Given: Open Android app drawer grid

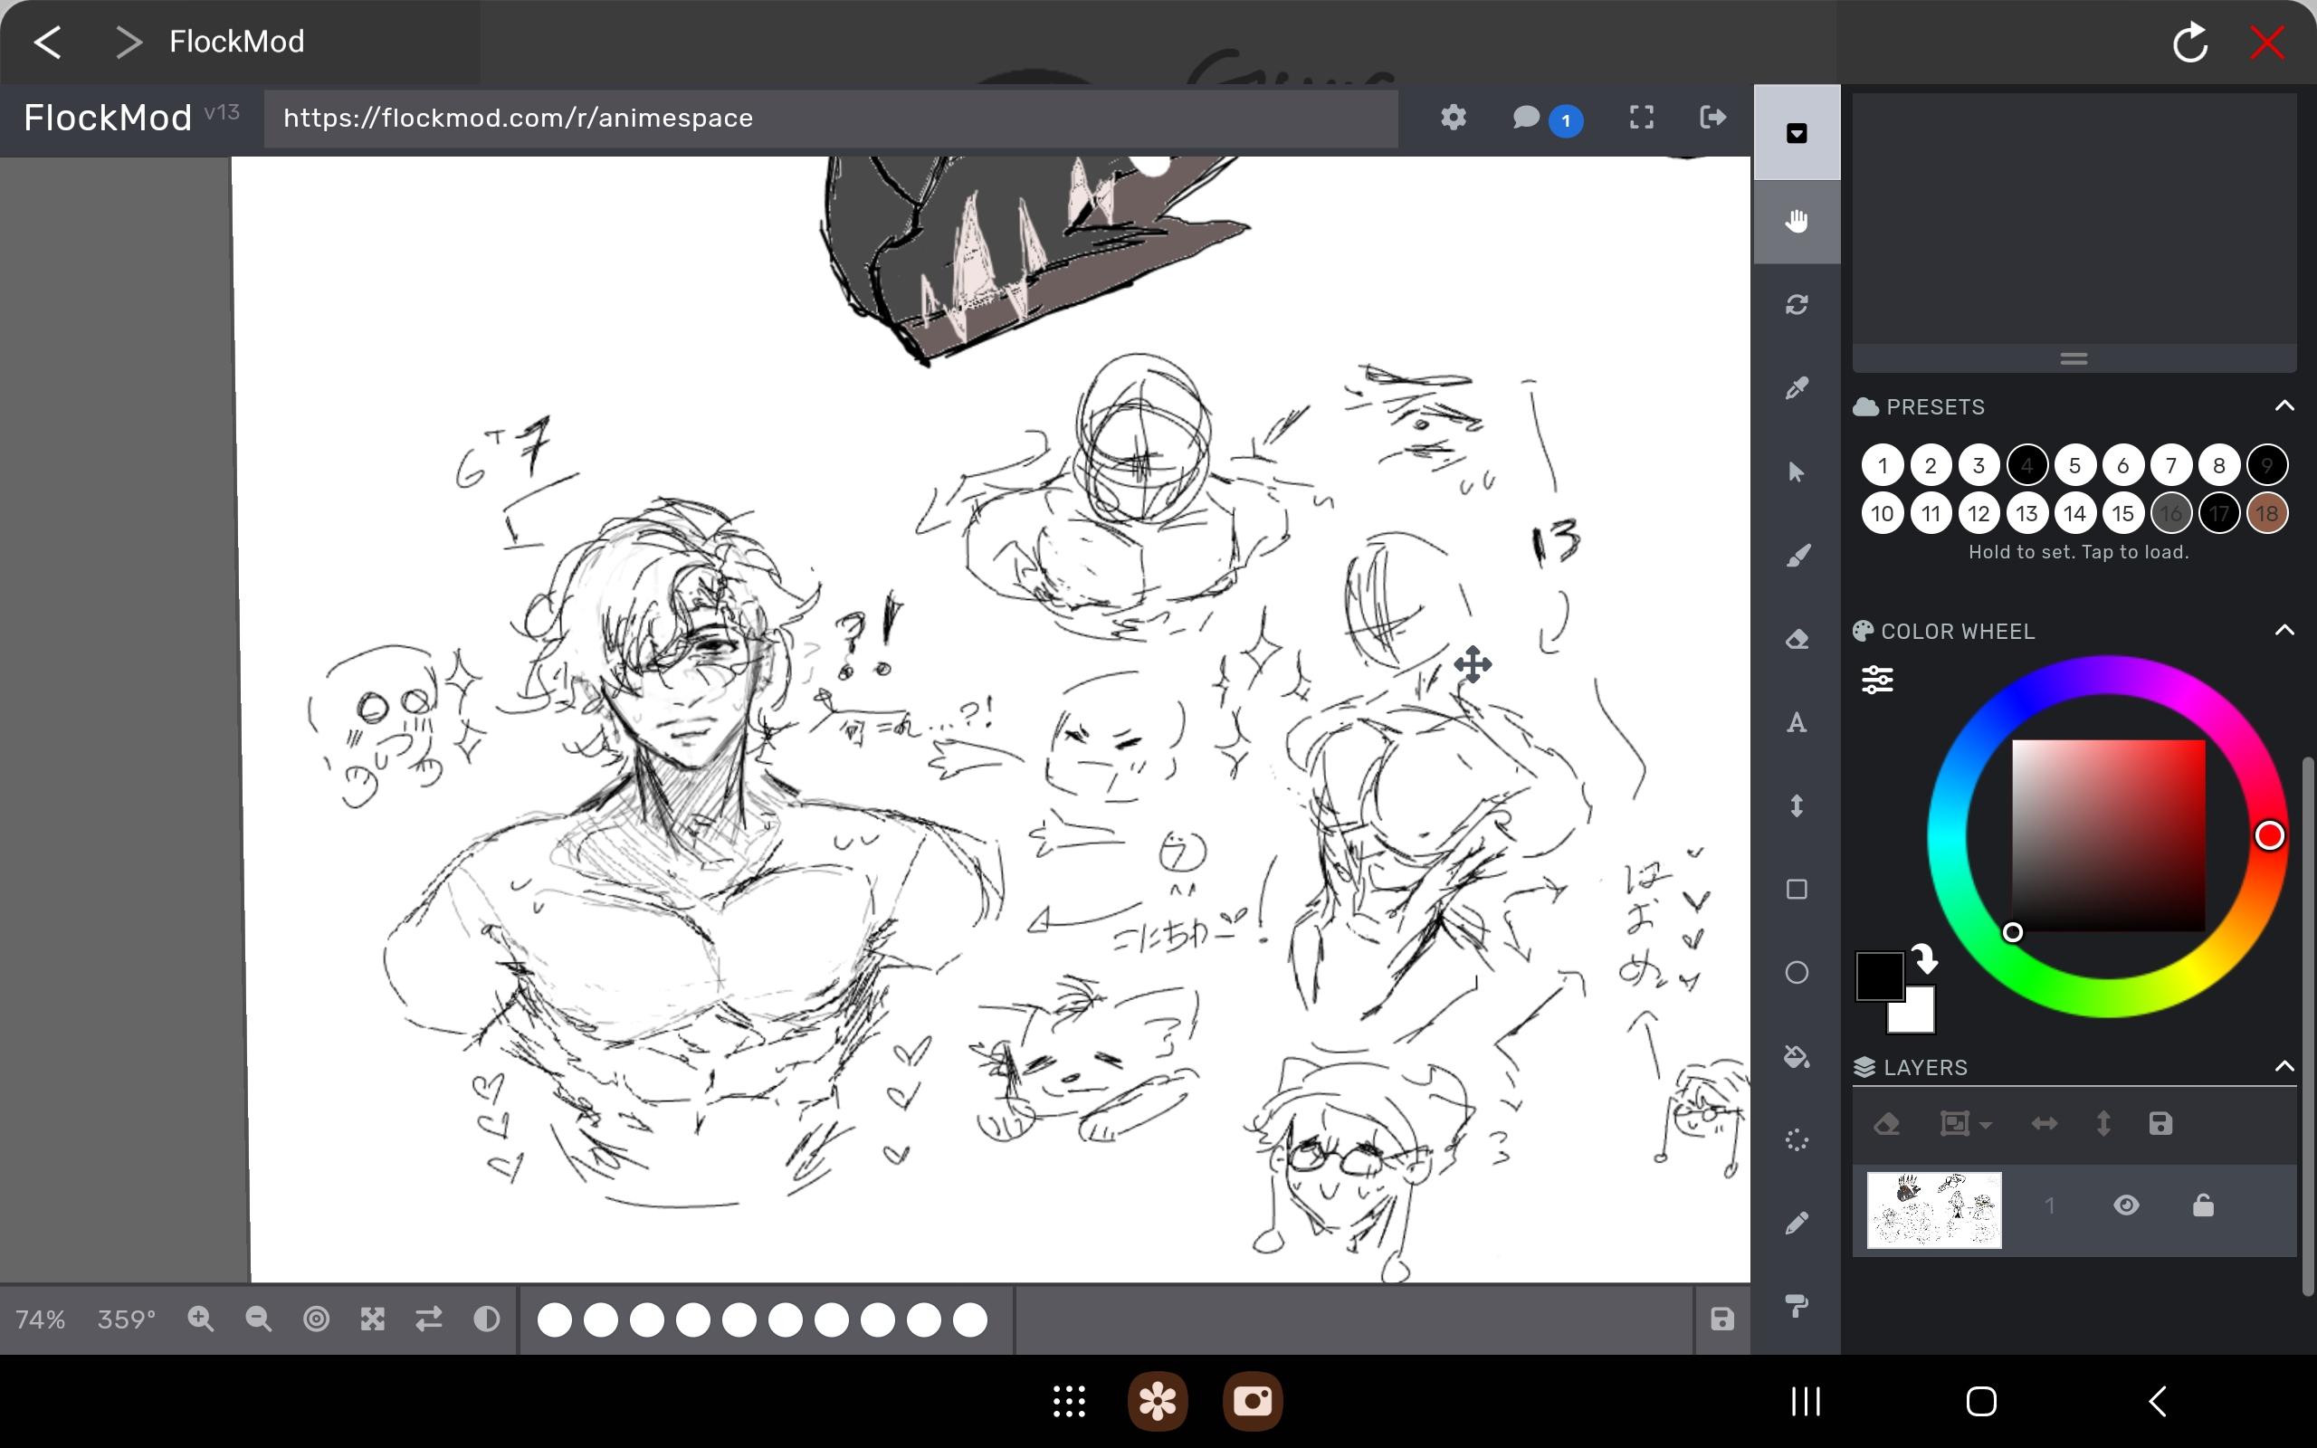Looking at the screenshot, I should [x=1069, y=1400].
